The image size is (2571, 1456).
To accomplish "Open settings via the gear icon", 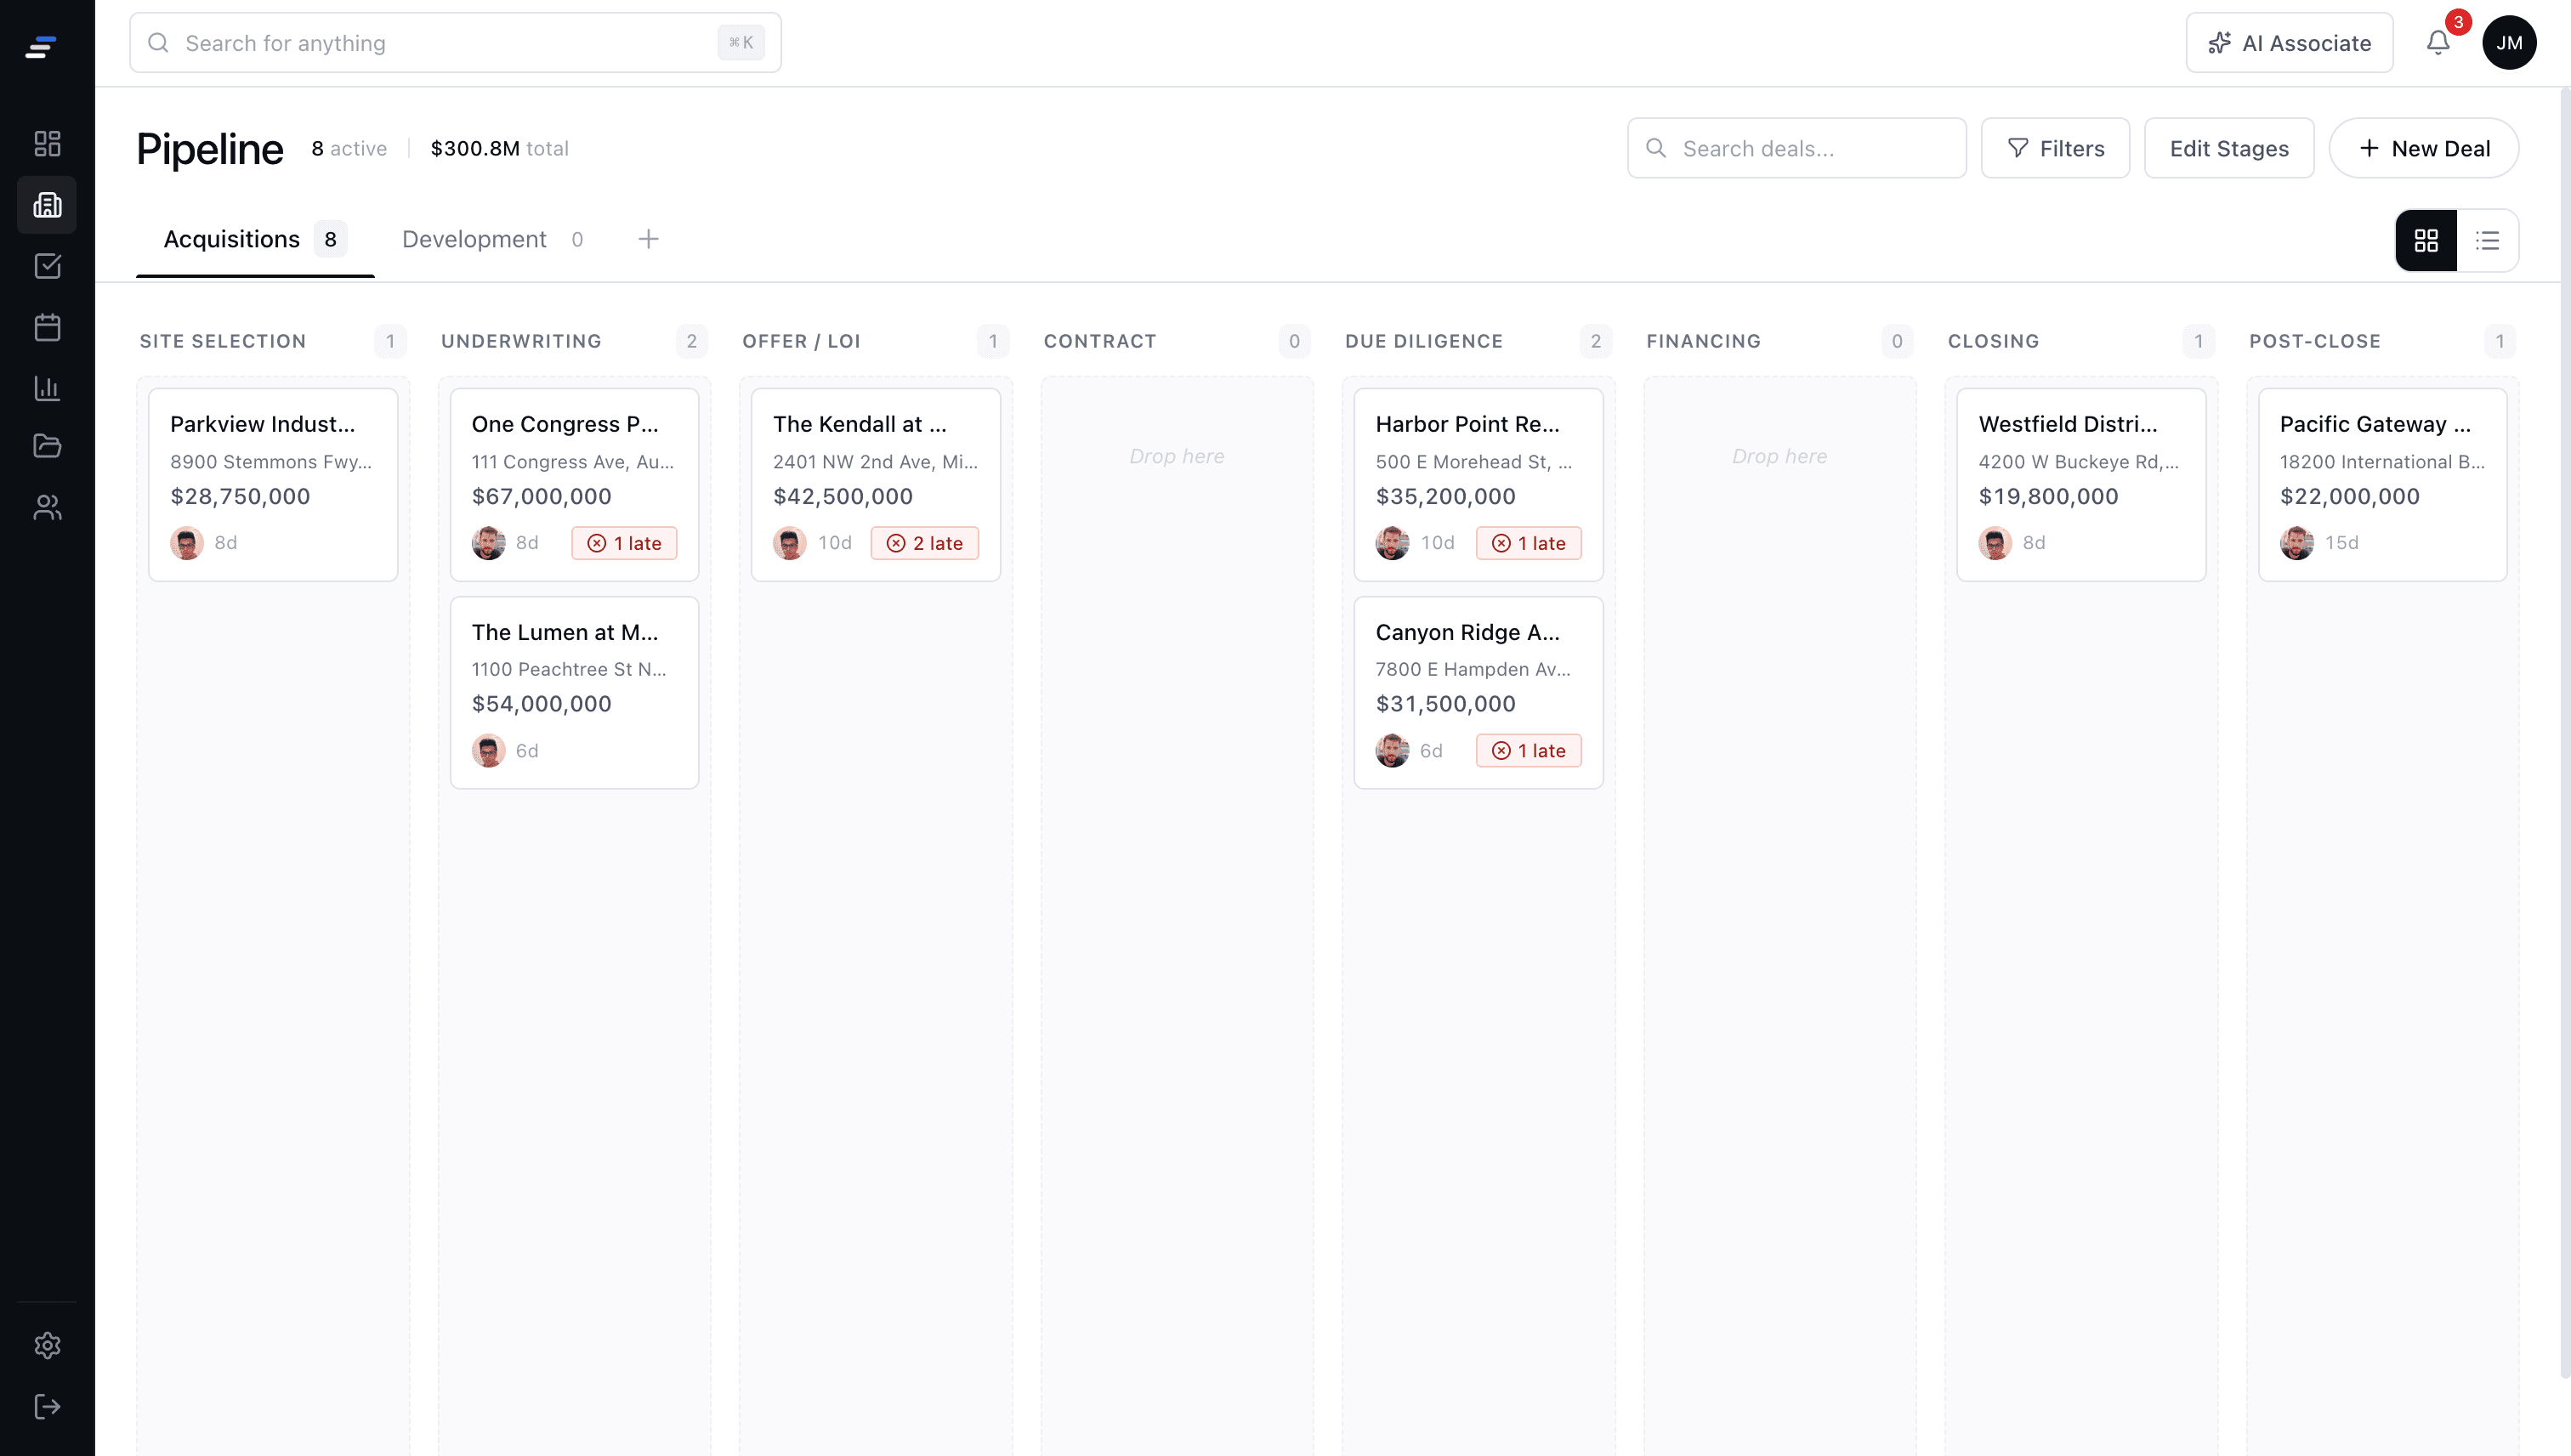I will pos(47,1345).
